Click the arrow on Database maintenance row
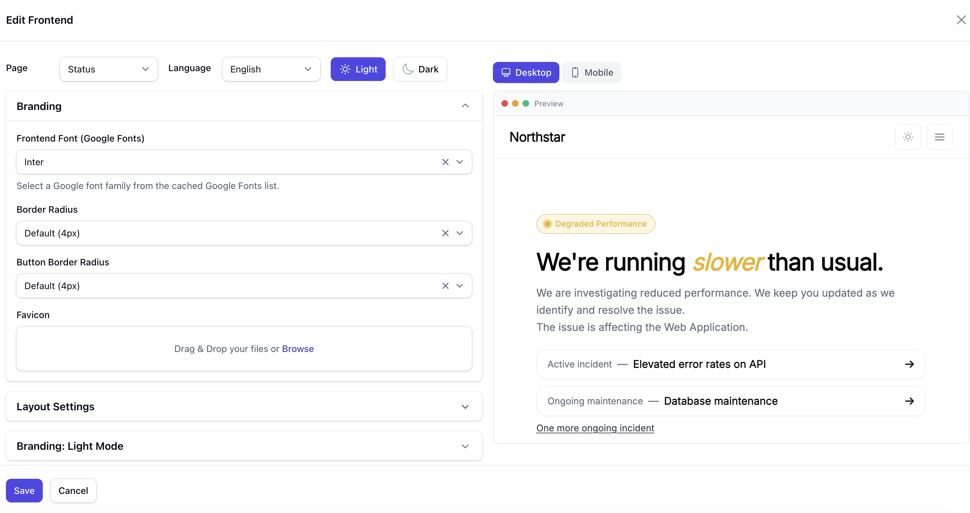 [909, 401]
